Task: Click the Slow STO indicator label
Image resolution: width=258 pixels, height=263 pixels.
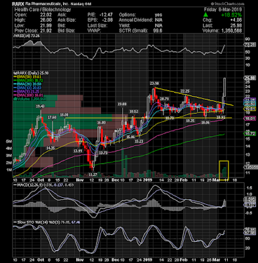Action: (24, 222)
